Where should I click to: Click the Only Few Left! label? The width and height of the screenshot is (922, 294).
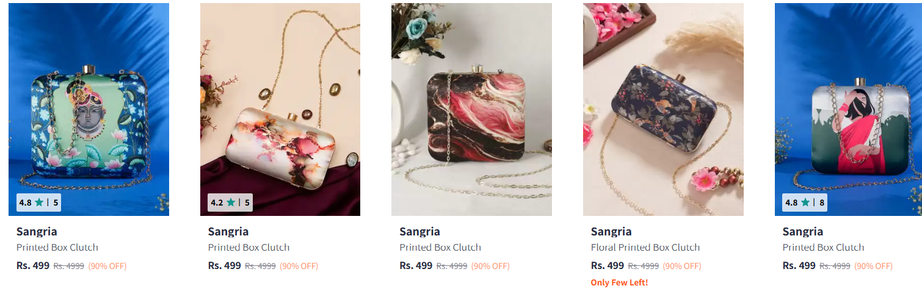[x=619, y=282]
